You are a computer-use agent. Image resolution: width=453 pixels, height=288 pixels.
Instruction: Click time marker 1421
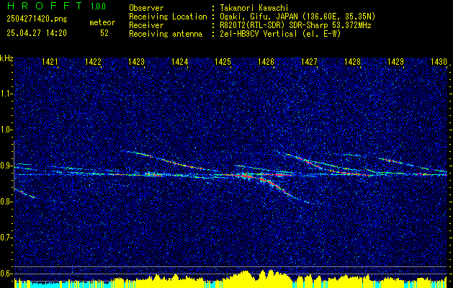[50, 61]
